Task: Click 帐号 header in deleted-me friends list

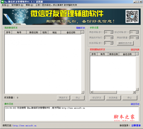Action: point(103,54)
